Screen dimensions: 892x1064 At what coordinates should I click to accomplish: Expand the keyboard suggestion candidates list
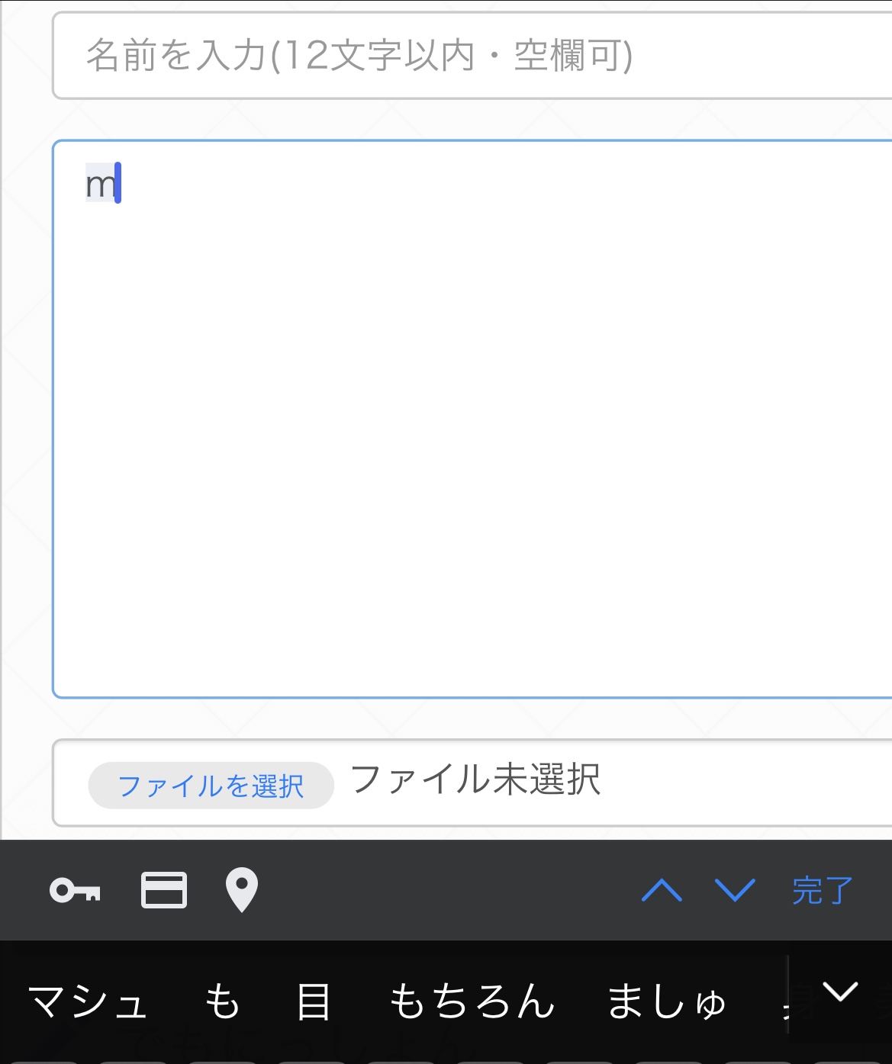point(840,992)
